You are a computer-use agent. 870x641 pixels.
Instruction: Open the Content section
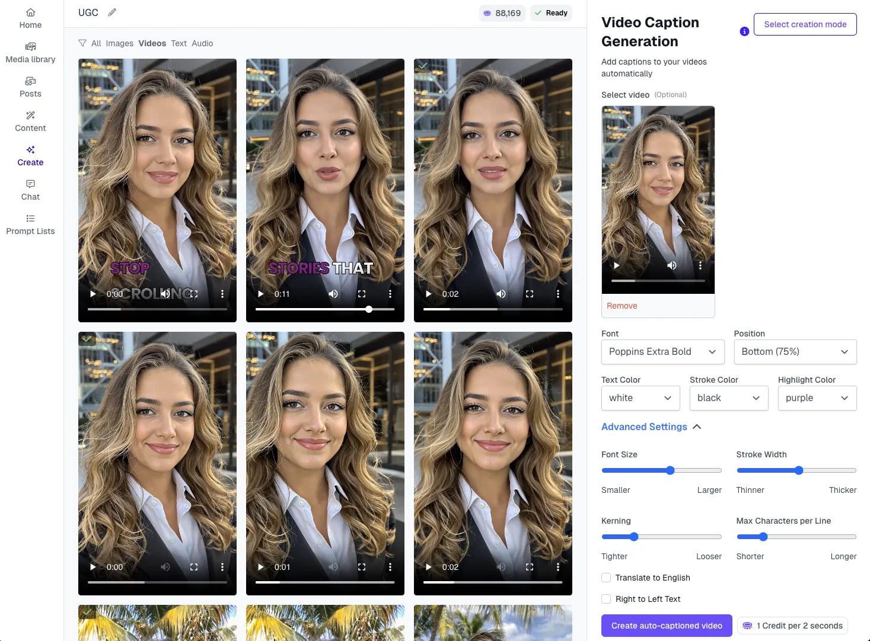pos(30,121)
